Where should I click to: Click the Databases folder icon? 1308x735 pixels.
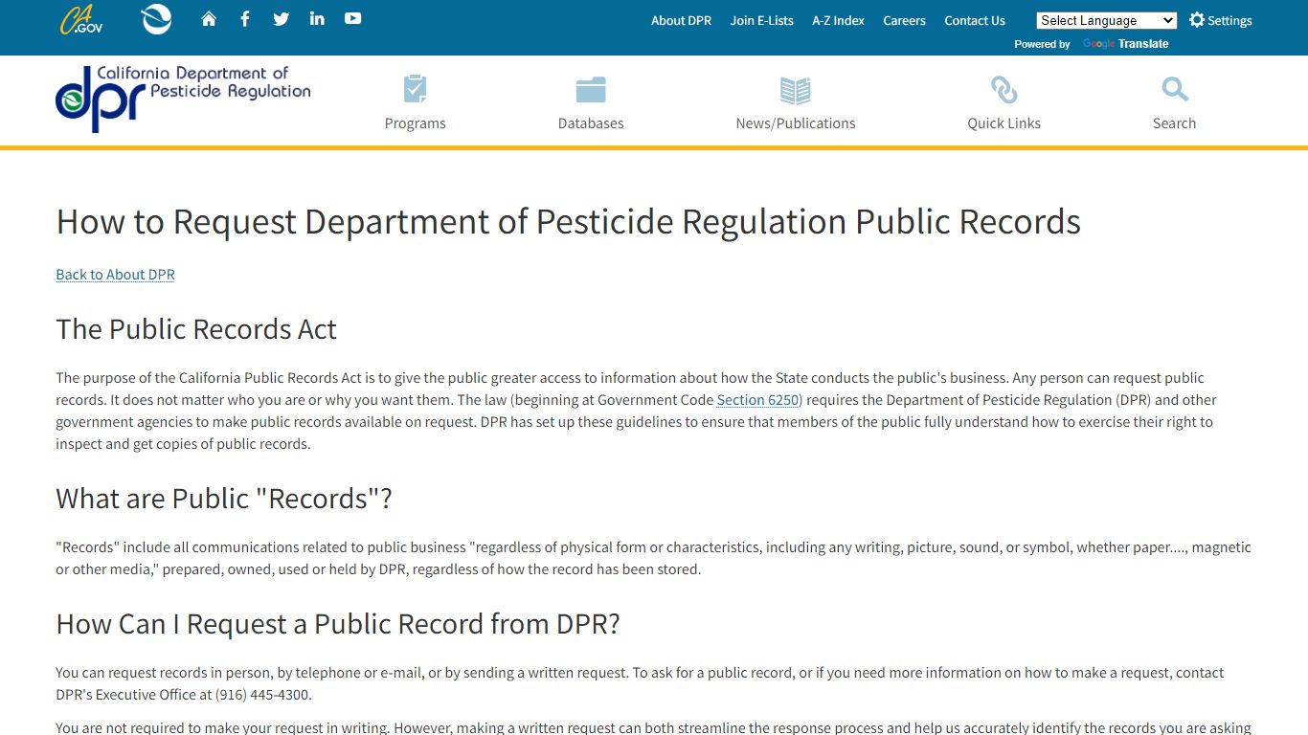591,90
